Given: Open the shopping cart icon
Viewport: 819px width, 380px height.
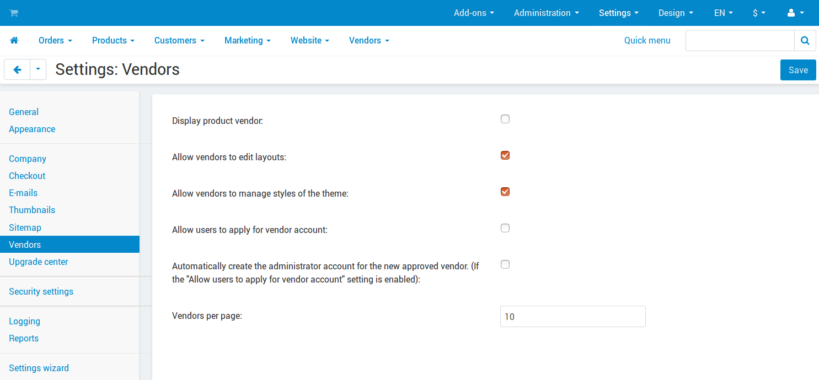Looking at the screenshot, I should click(14, 13).
